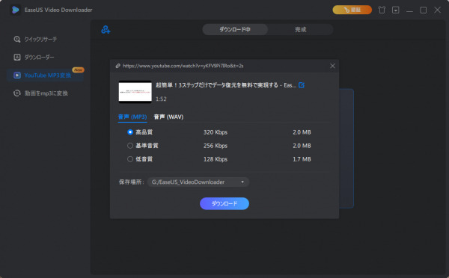Maximize the EaseUS Video Downloader window
Image resolution: width=449 pixels, height=278 pixels.
[424, 10]
